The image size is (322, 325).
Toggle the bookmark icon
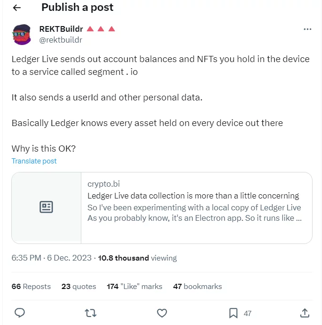tap(234, 313)
